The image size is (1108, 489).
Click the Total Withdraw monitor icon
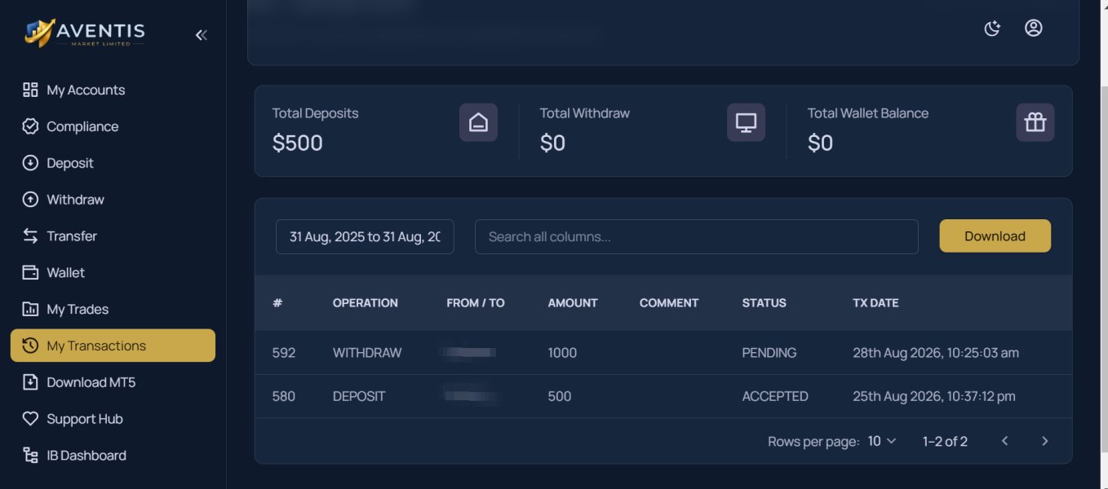[746, 122]
